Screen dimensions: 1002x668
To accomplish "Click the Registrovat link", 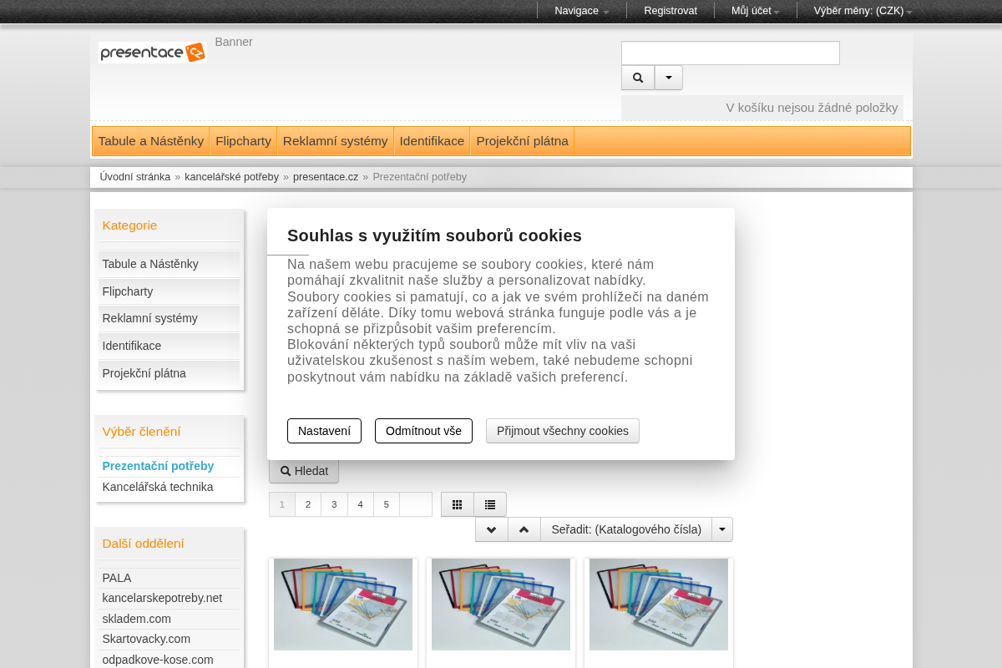I will click(671, 11).
